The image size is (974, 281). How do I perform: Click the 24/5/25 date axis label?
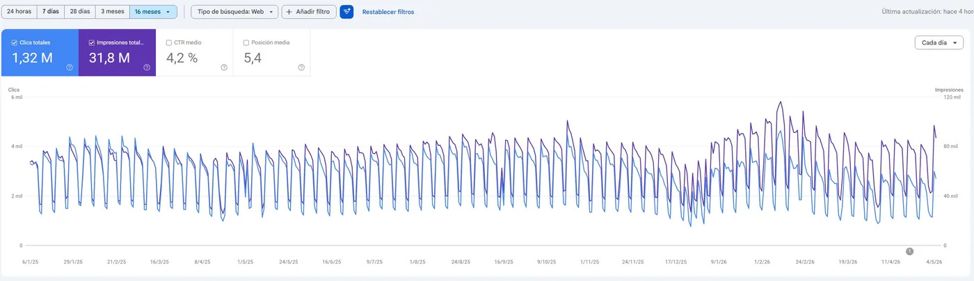(288, 262)
